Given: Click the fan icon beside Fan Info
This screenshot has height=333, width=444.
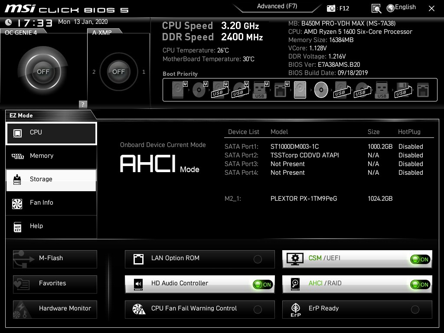Looking at the screenshot, I should point(17,204).
